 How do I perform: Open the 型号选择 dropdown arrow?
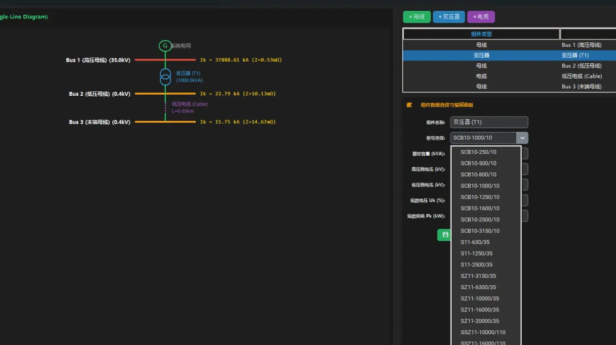pyautogui.click(x=522, y=138)
